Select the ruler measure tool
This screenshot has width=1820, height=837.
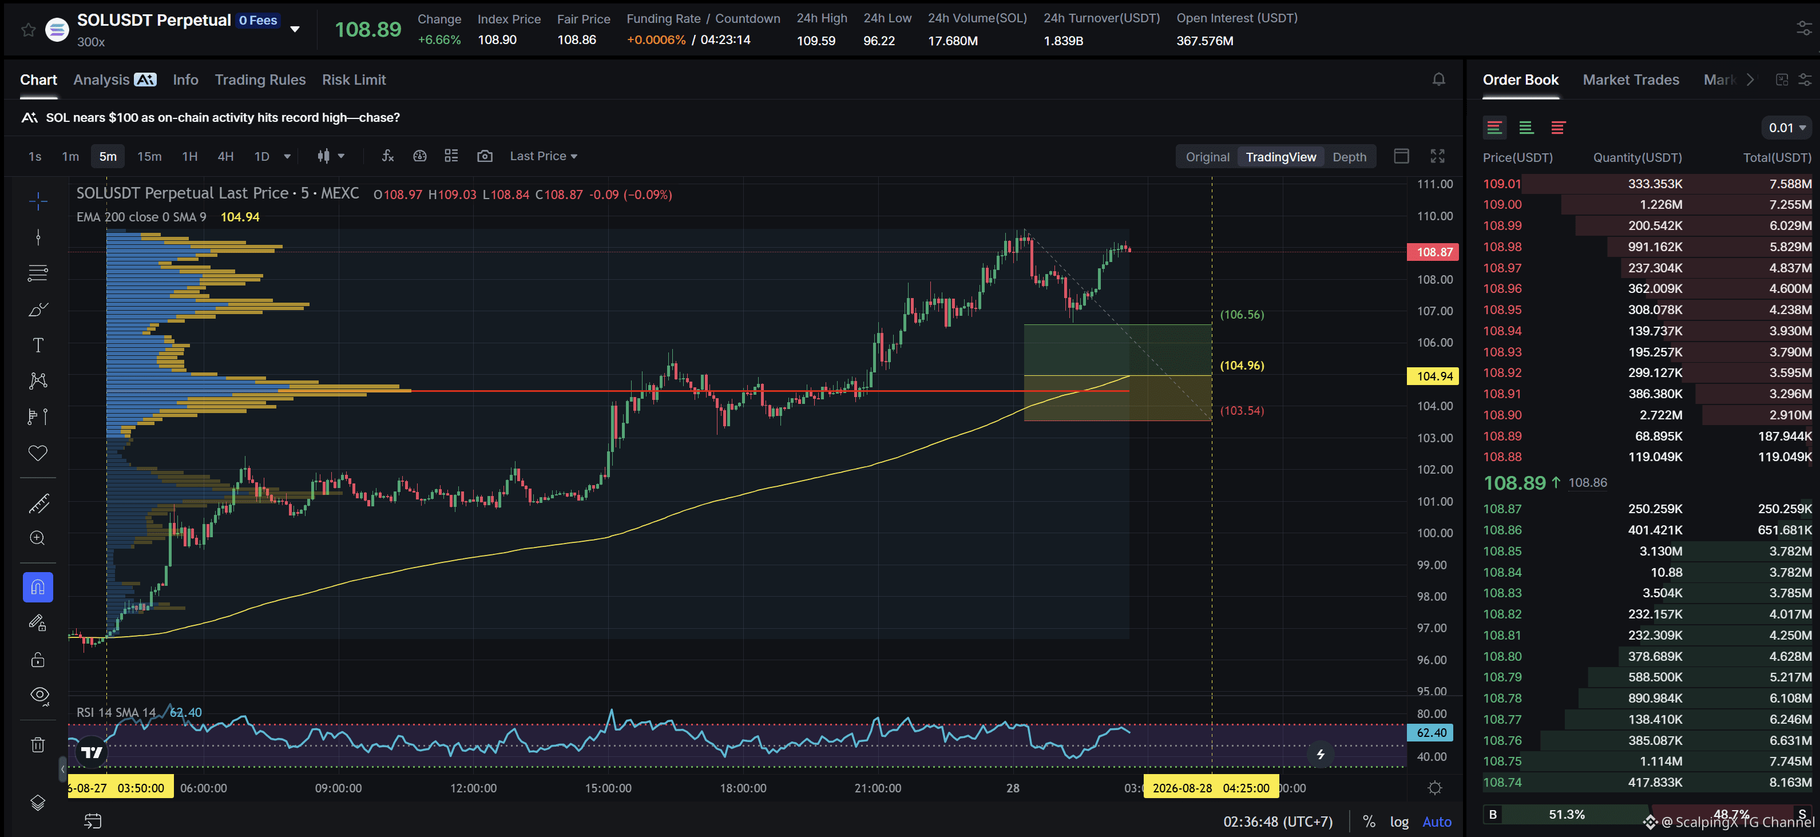(38, 503)
